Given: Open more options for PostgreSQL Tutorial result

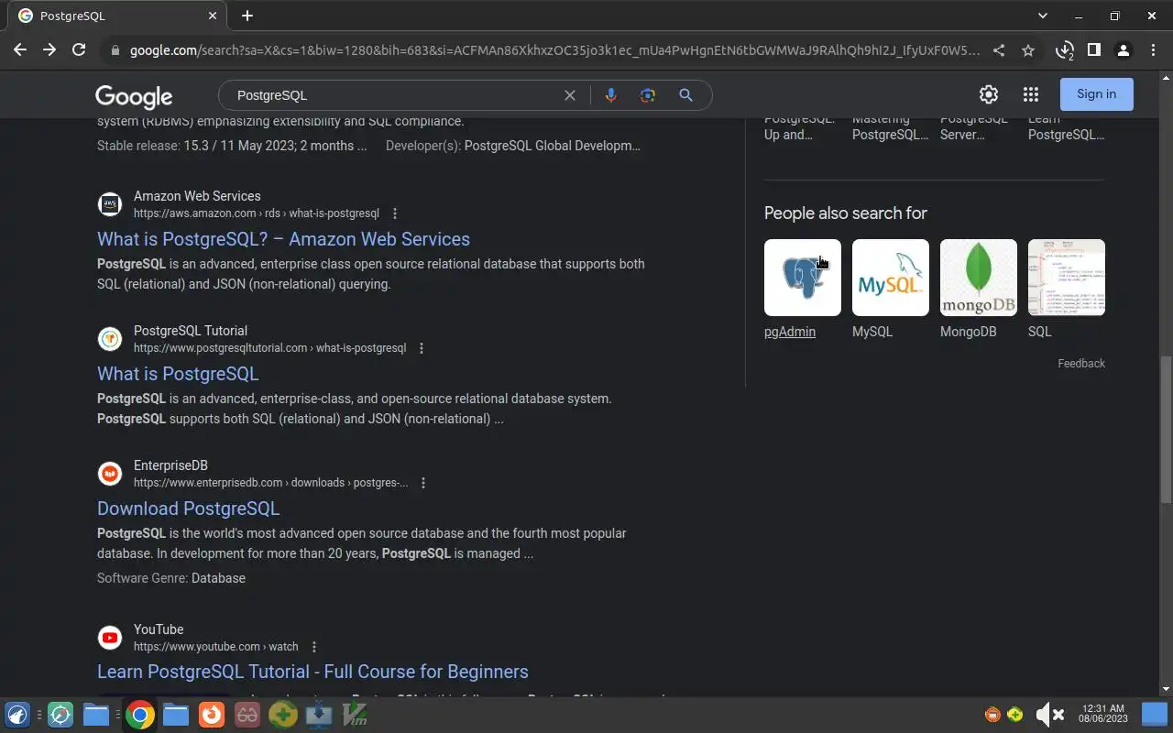Looking at the screenshot, I should tap(422, 348).
